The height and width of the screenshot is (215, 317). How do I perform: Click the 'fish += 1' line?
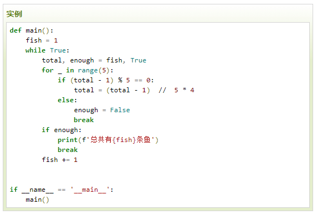pyautogui.click(x=60, y=160)
